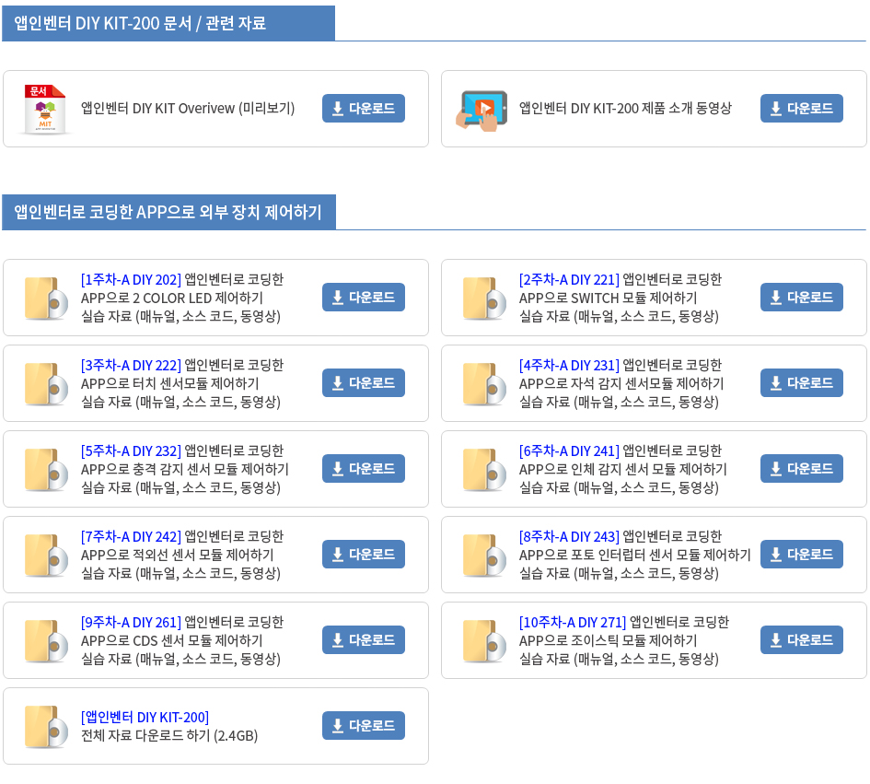Download 3주차-A DIY 222 터치 센서모듈 materials
Image resolution: width=870 pixels, height=784 pixels.
point(364,382)
